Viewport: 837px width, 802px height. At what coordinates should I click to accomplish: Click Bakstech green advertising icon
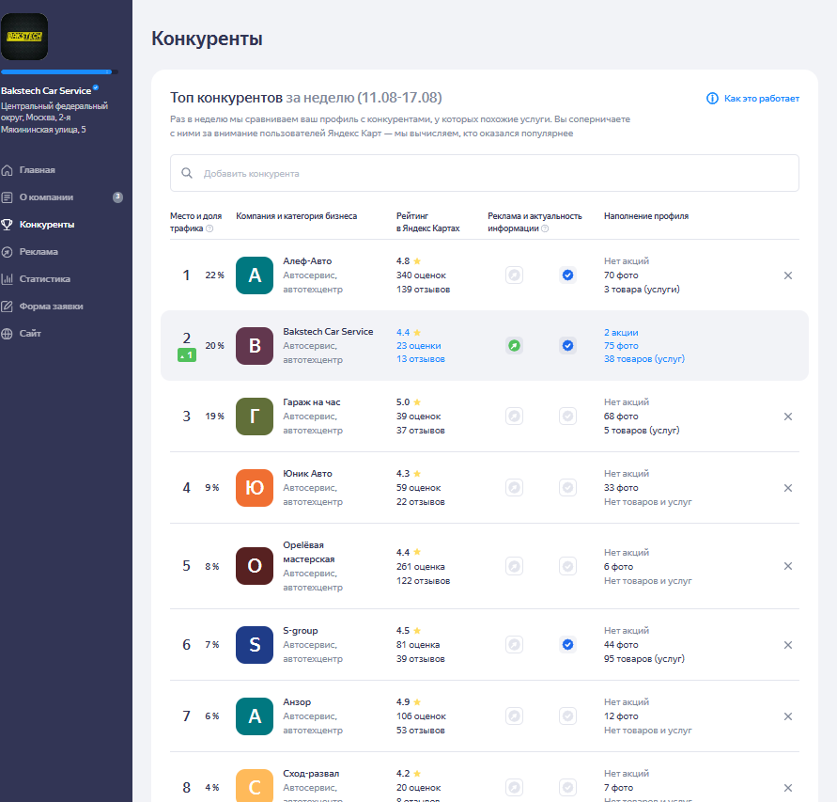pyautogui.click(x=514, y=346)
